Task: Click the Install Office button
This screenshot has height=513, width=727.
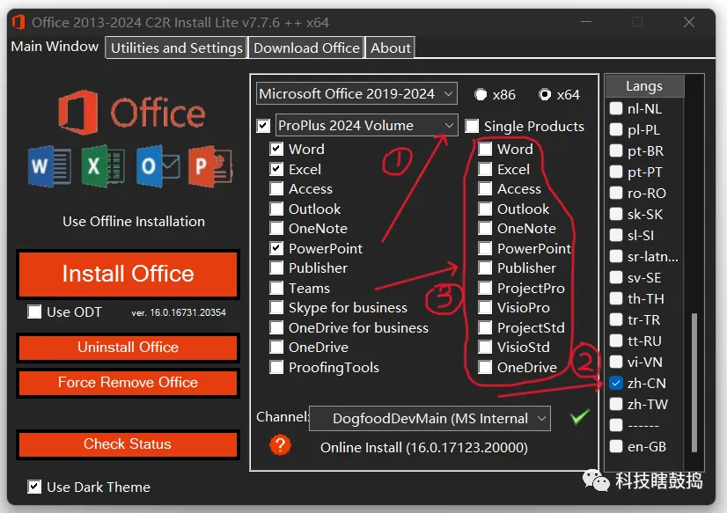Action: 128,274
